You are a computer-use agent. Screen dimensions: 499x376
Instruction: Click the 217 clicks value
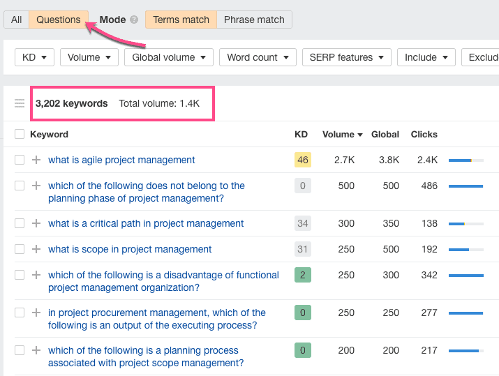coord(429,350)
